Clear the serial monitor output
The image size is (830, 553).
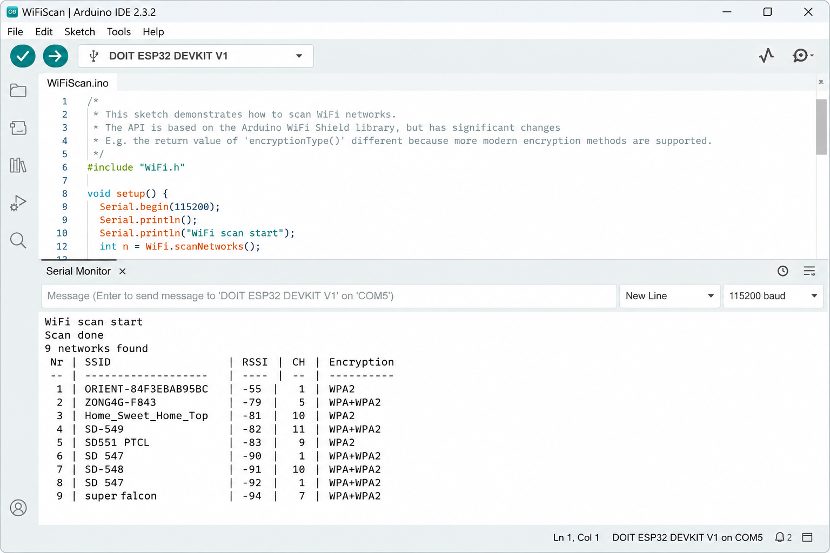pyautogui.click(x=809, y=271)
